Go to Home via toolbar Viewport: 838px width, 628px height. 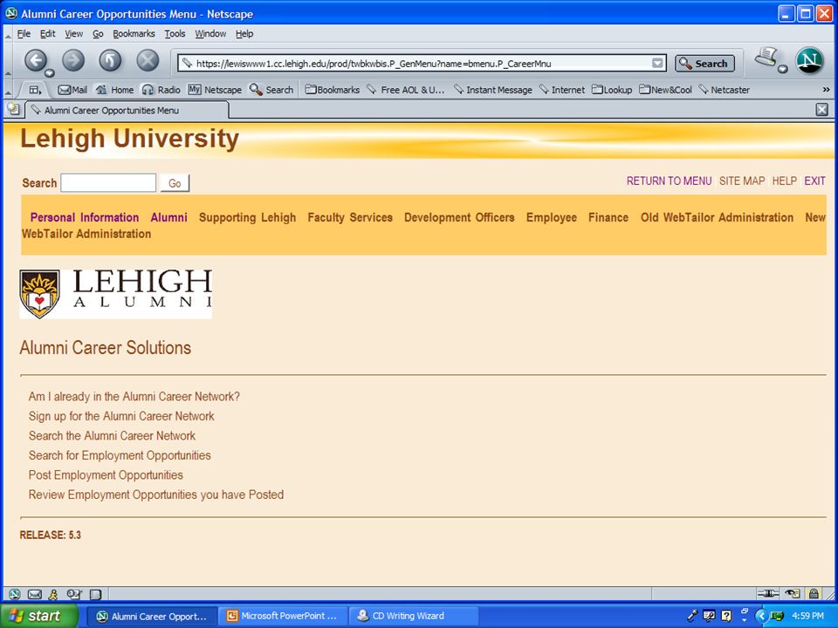tap(114, 90)
